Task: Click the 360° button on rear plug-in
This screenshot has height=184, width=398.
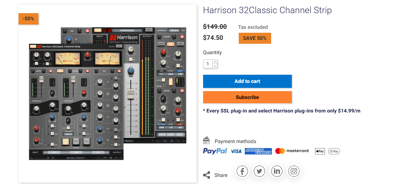Action: pos(150,30)
